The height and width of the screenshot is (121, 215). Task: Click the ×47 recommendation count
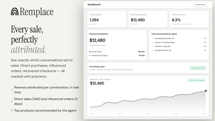(205, 38)
